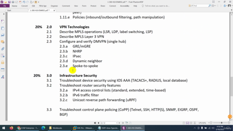Click the Create PDF icon in quick access toolbar
Screen dimensions: 233x131
pyautogui.click(x=20, y=2)
